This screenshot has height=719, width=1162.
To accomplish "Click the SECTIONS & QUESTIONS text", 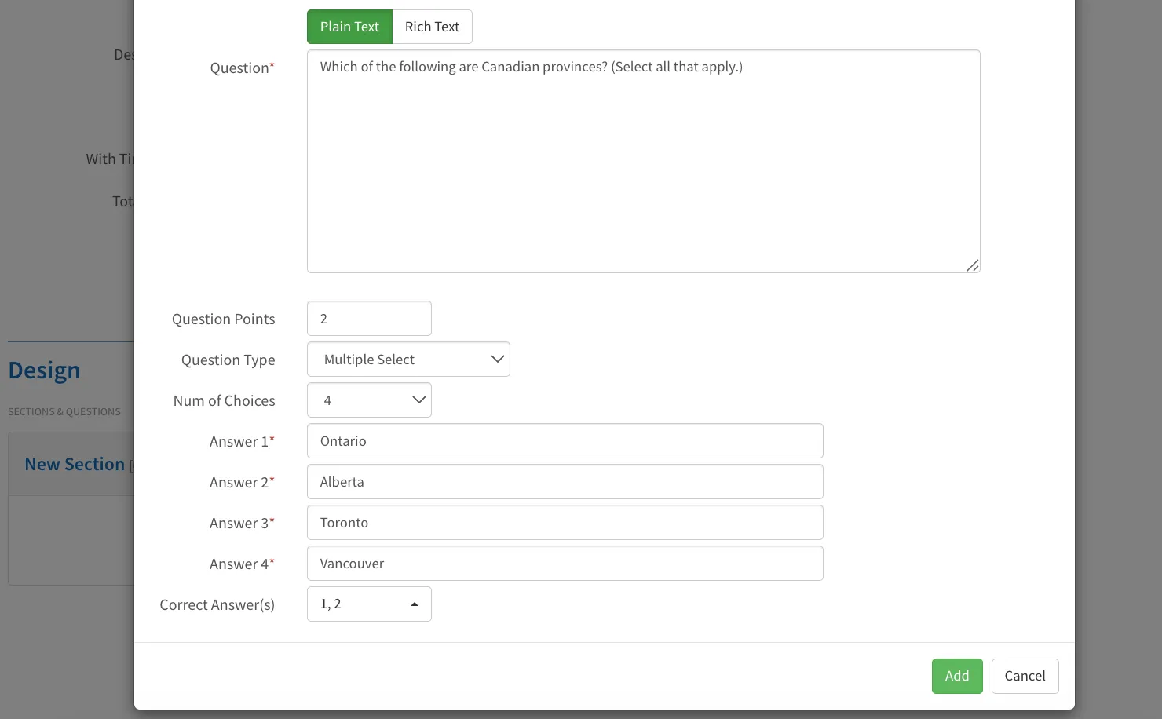I will 64,412.
